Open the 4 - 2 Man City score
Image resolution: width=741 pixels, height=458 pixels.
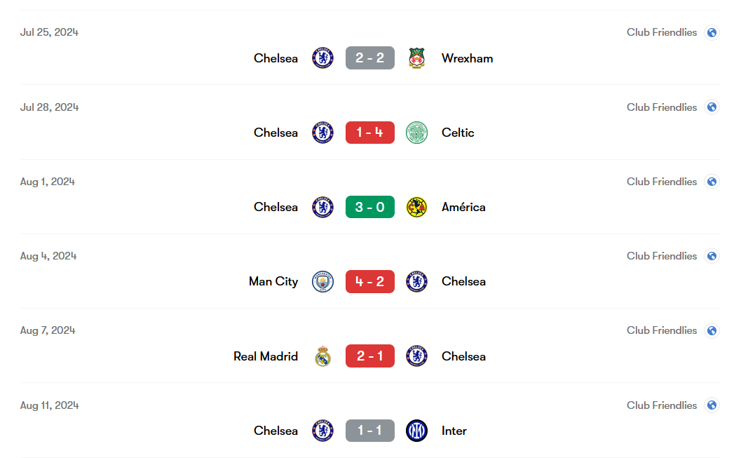(370, 282)
